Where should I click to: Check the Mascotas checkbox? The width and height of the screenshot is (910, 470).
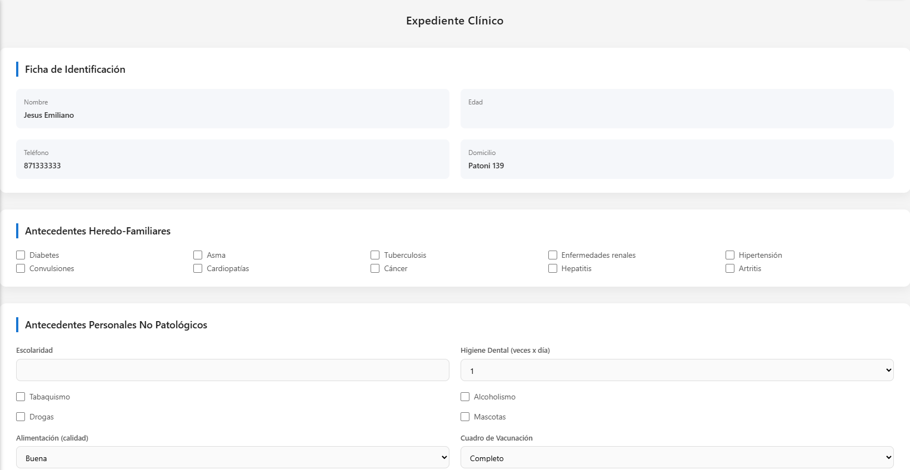(465, 417)
